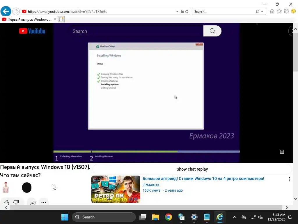Close the 'Первый выпуск Windows' tab
The height and width of the screenshot is (224, 298).
click(x=55, y=19)
